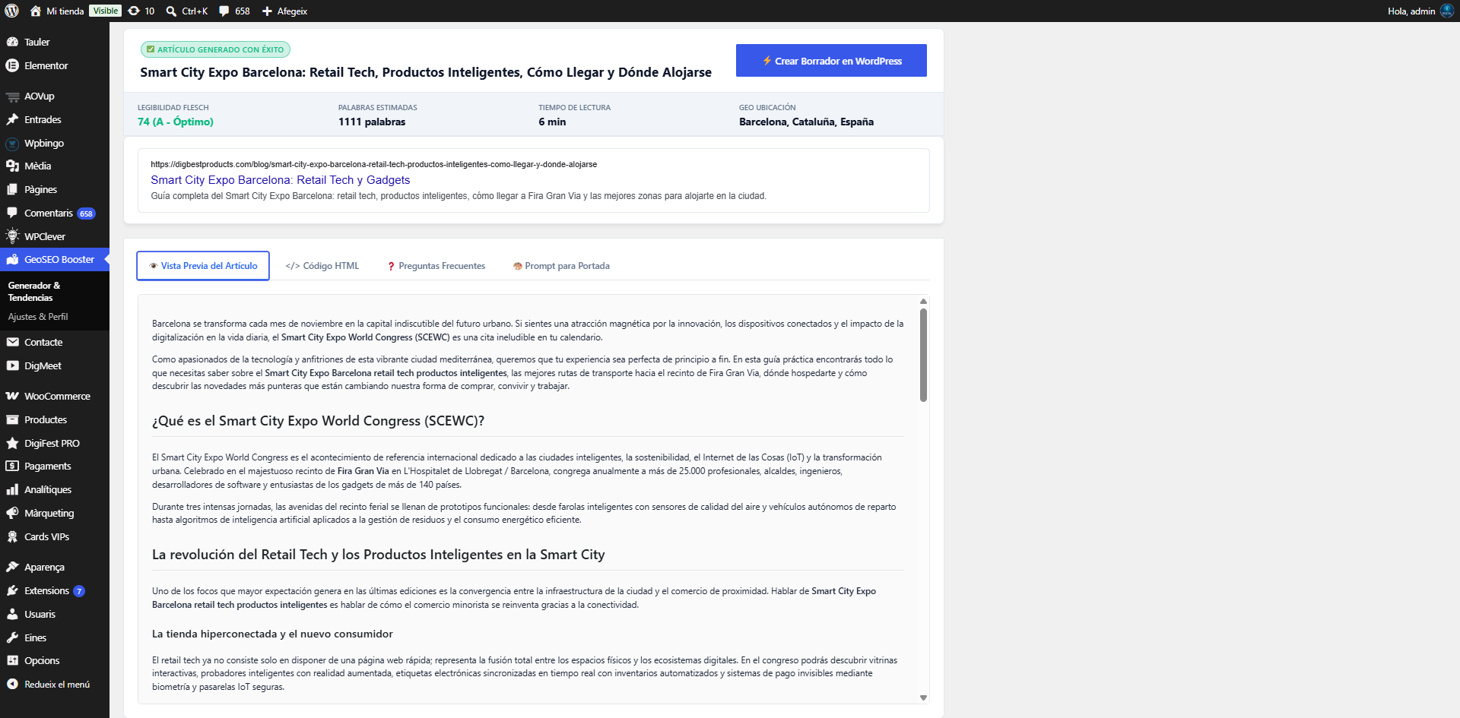Click Crear Borrador en WordPress button
The height and width of the screenshot is (718, 1460).
coord(831,61)
